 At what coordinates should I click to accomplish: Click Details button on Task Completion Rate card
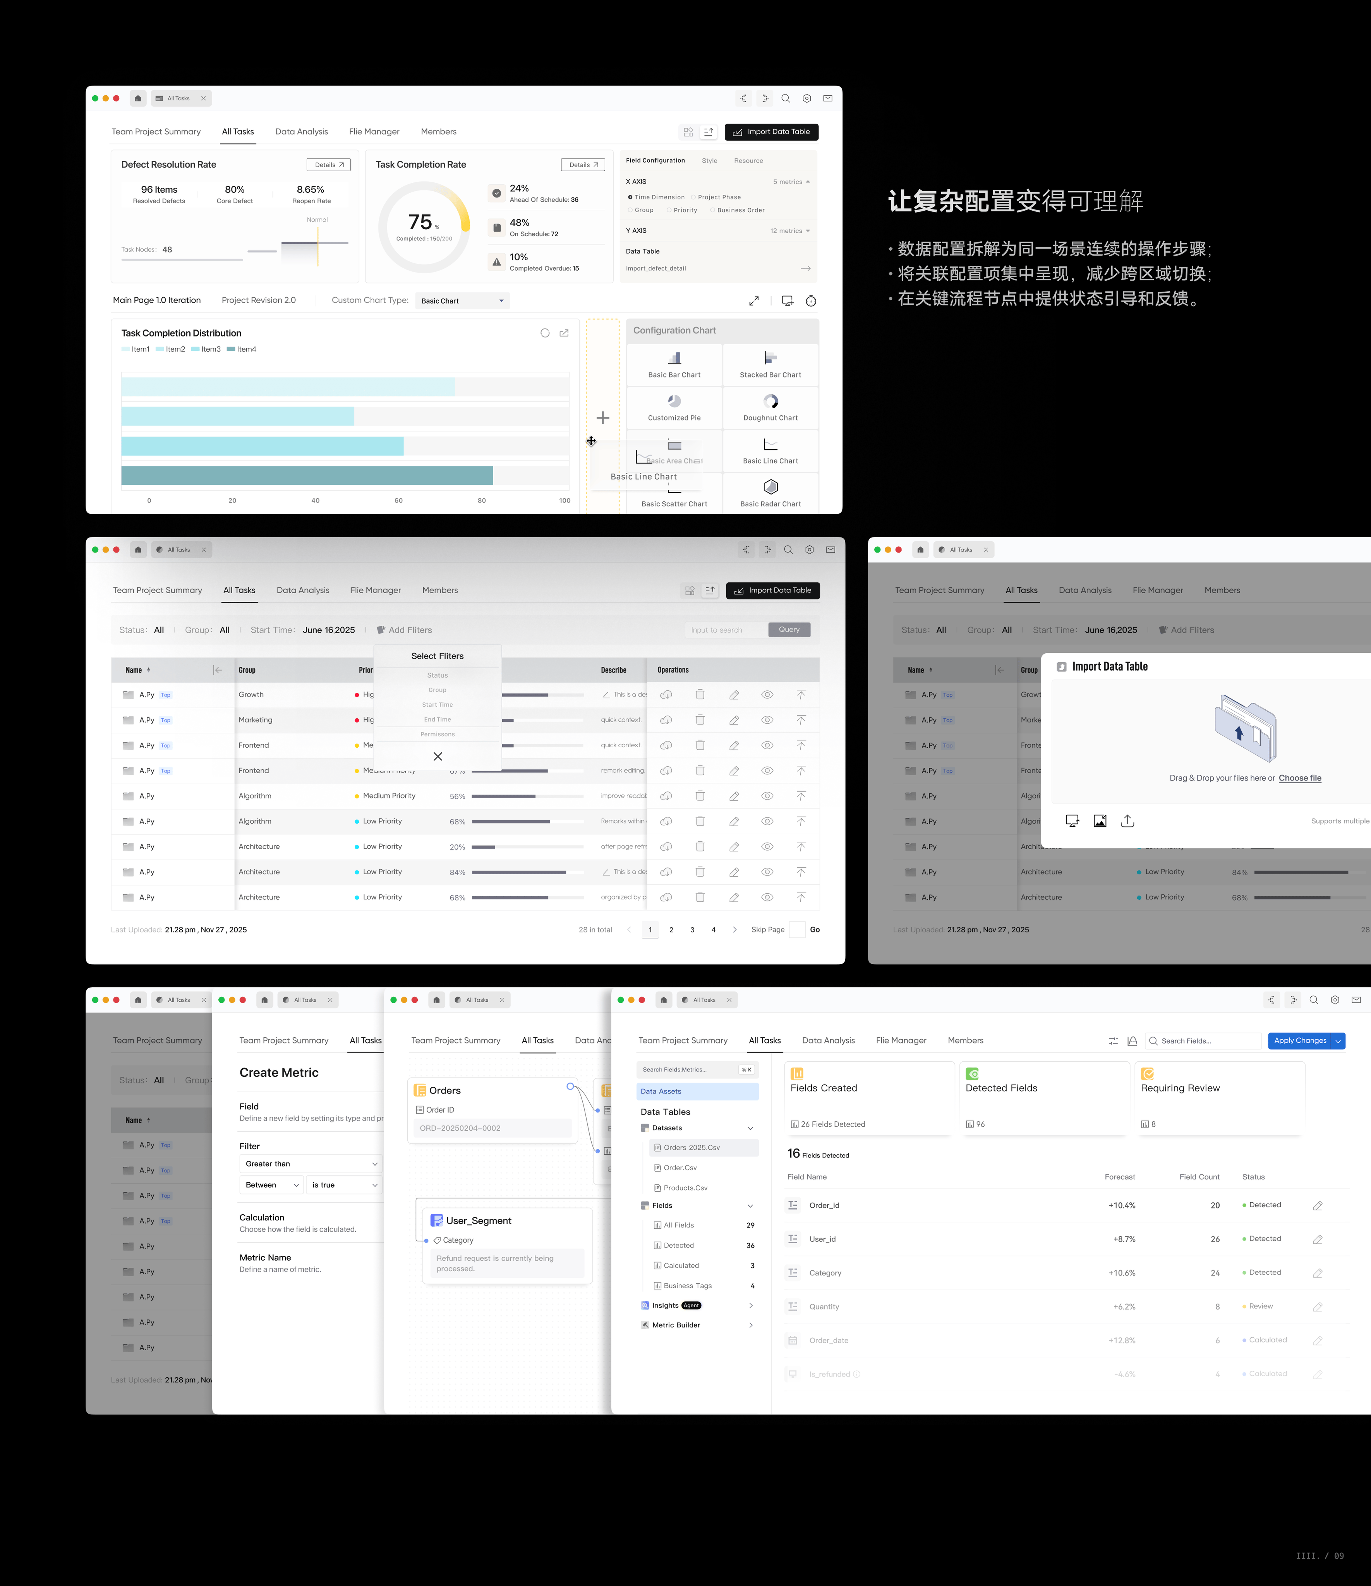pyautogui.click(x=583, y=165)
